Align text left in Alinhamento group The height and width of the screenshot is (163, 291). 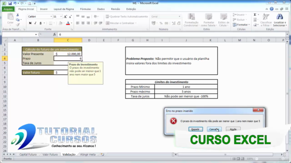(x=78, y=23)
